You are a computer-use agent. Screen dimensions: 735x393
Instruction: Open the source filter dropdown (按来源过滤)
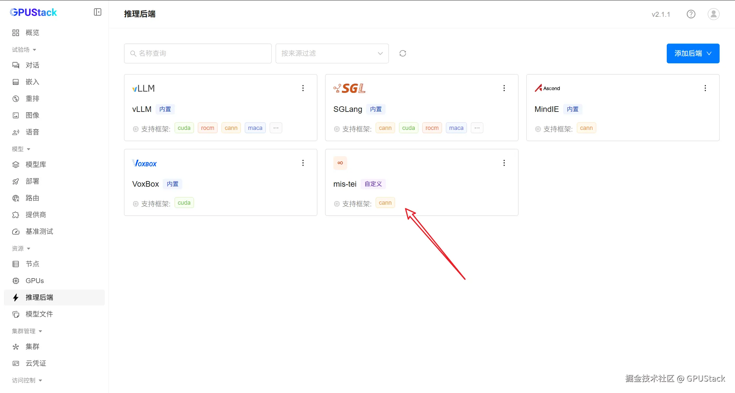pyautogui.click(x=332, y=53)
